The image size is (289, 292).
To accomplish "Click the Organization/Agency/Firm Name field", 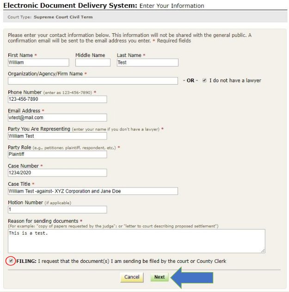I will click(92, 81).
